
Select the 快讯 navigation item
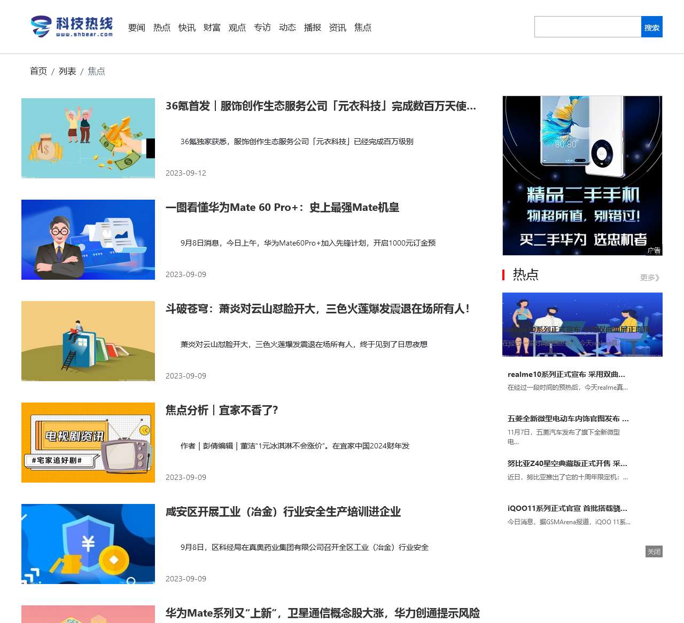pyautogui.click(x=186, y=27)
